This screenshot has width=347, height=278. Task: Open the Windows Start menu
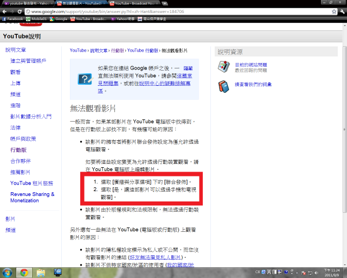tap(7, 273)
